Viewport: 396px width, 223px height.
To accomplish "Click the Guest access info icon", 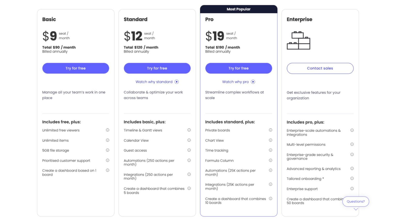I will pos(189,150).
